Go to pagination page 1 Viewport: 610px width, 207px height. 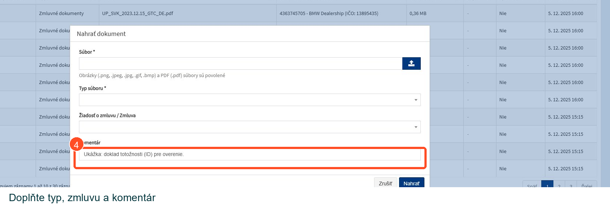(x=547, y=184)
